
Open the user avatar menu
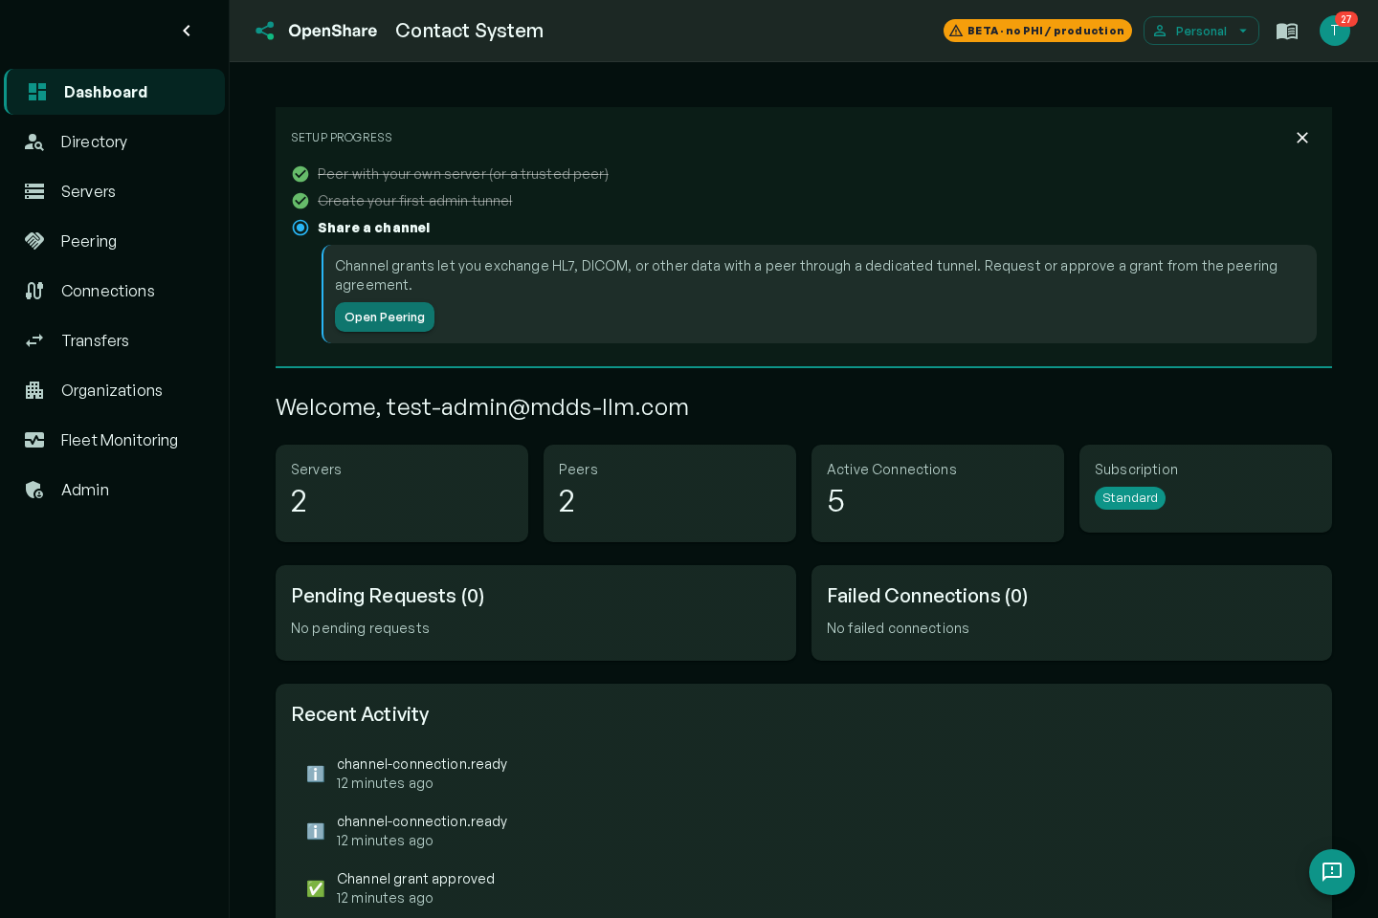point(1334,31)
